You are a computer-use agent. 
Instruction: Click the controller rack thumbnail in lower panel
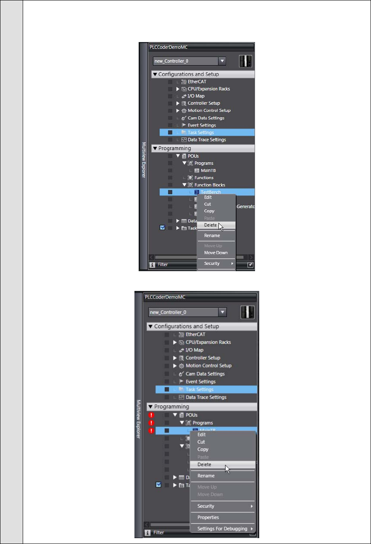(x=247, y=312)
